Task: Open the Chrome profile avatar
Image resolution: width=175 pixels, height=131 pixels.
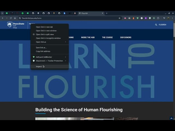Action: 168,18
